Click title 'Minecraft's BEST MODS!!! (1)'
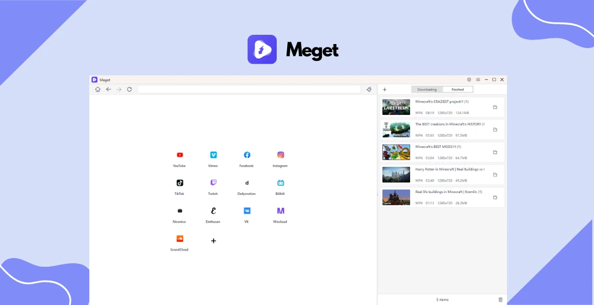Viewport: 594px width, 305px height. pyautogui.click(x=439, y=147)
